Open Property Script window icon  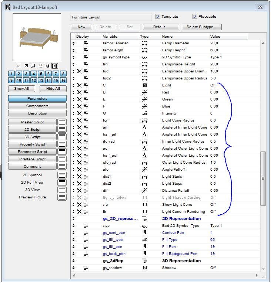point(62,144)
